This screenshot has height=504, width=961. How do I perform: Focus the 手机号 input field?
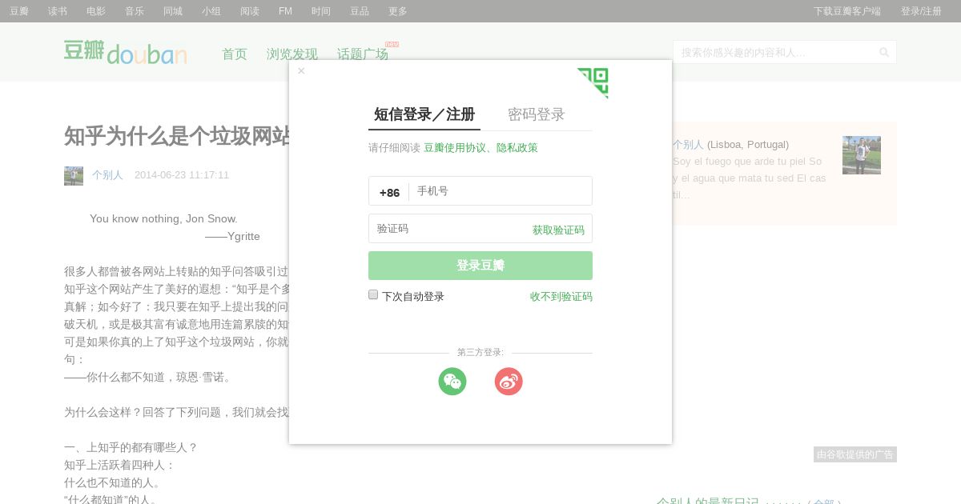(x=500, y=191)
